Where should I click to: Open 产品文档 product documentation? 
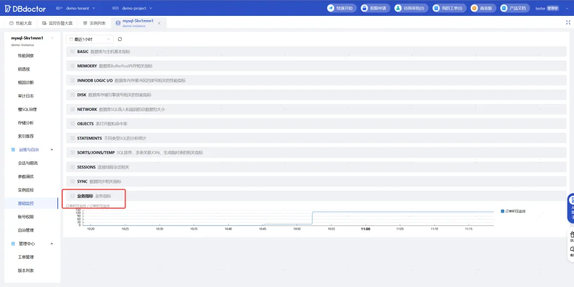point(515,8)
